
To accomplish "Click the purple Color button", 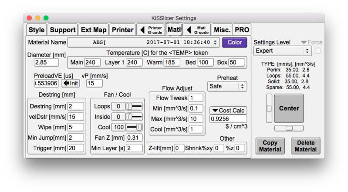I will 235,42.
